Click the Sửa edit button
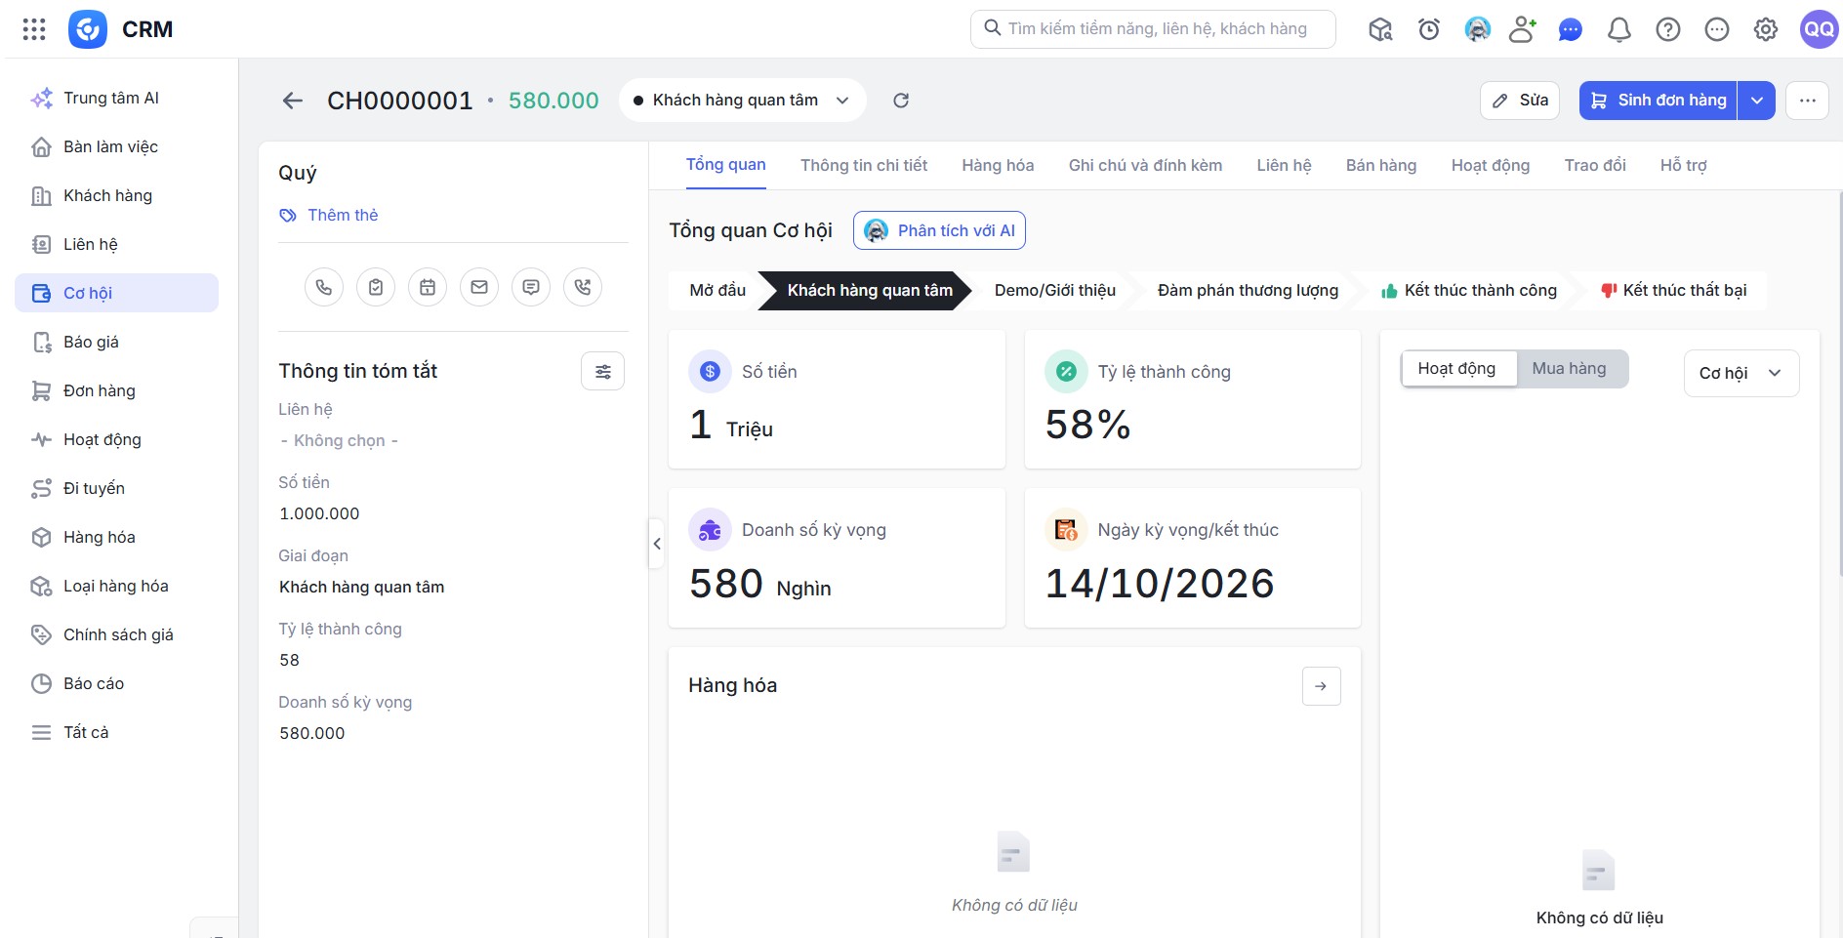Screen dimensions: 1843x938 coord(1520,101)
